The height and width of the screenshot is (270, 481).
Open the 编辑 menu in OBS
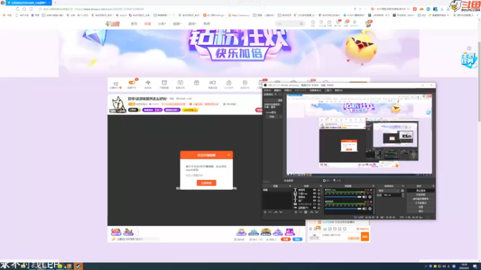click(277, 91)
